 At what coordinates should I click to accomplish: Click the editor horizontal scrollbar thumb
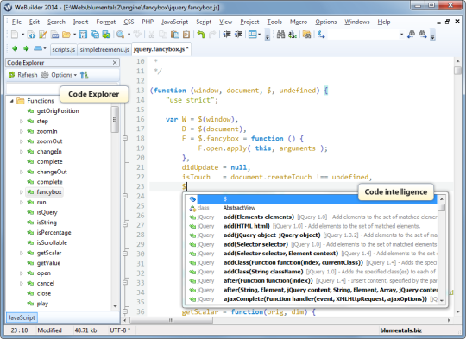tap(171, 320)
